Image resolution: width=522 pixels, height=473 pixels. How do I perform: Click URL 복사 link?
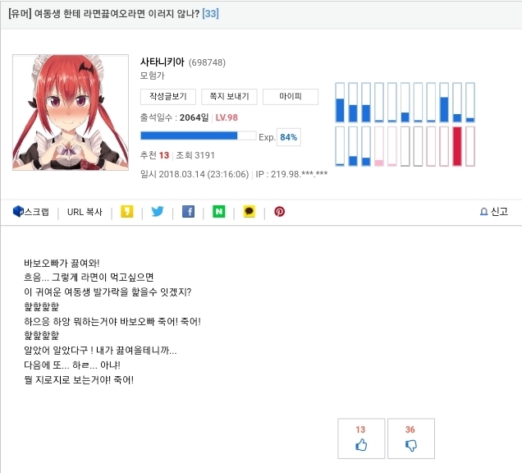click(x=85, y=212)
